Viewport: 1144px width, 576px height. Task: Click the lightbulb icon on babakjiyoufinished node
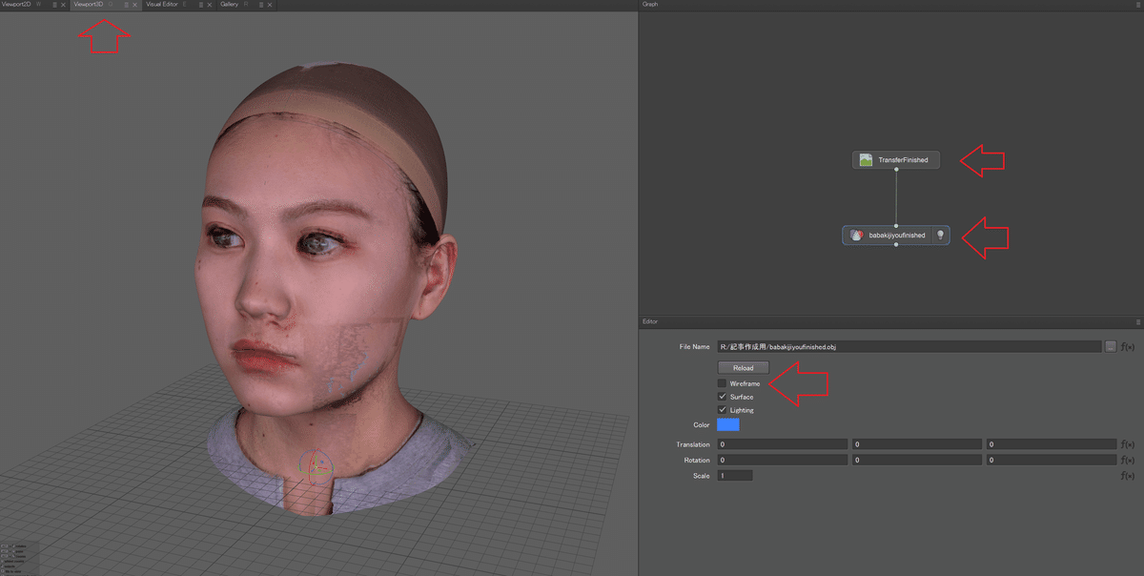pyautogui.click(x=940, y=236)
